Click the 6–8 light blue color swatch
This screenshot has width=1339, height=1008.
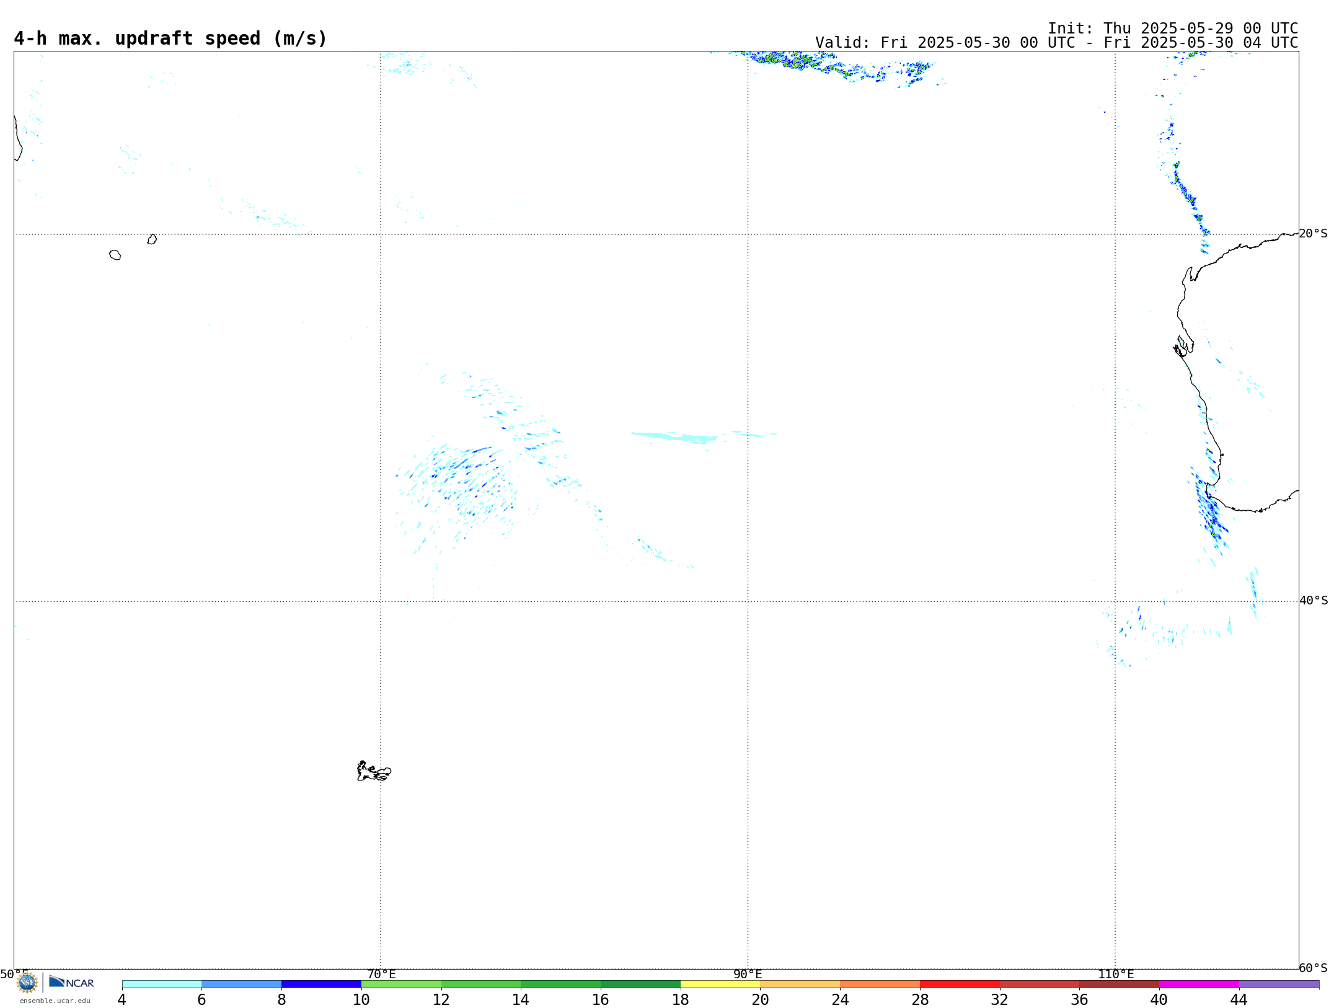[x=242, y=984]
